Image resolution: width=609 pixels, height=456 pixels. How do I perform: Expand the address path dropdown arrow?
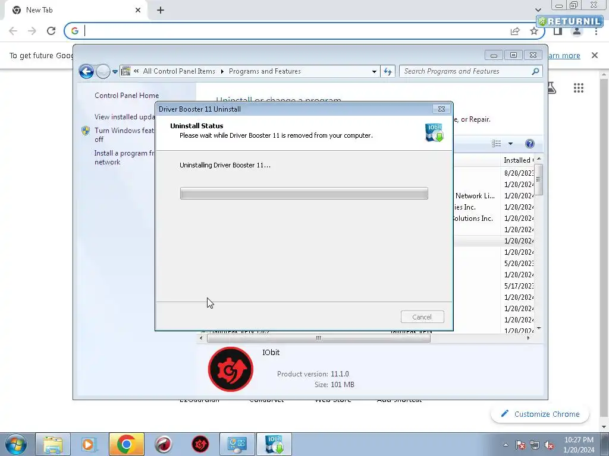[374, 71]
